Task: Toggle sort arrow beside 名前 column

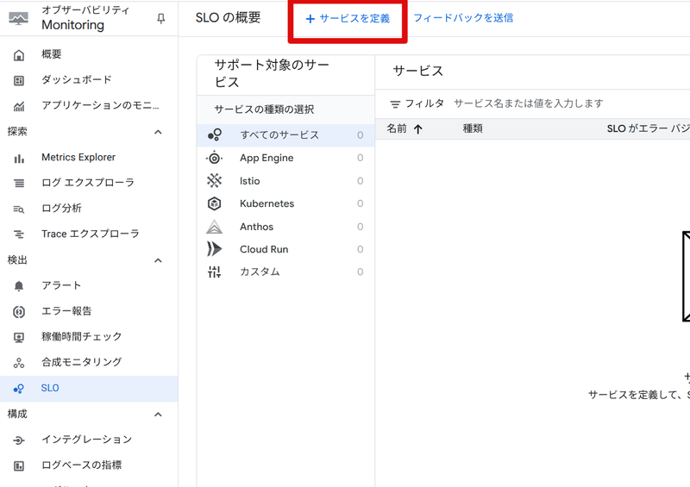Action: tap(418, 129)
